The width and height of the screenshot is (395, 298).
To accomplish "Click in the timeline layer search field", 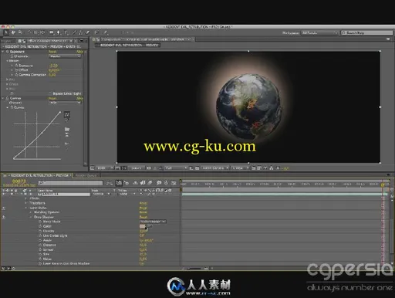I will tap(70, 183).
